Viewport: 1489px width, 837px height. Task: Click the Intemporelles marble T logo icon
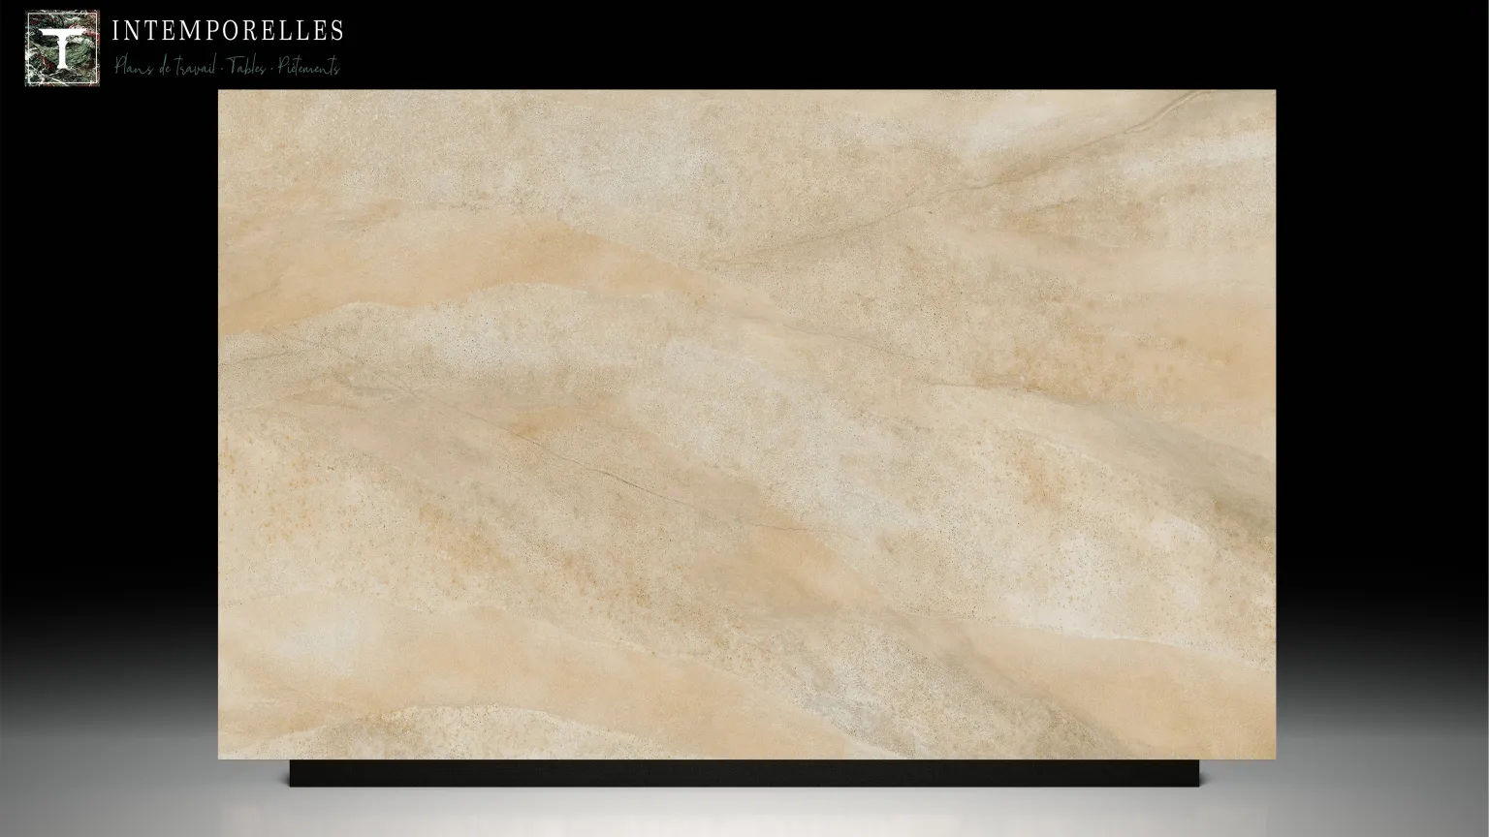62,48
